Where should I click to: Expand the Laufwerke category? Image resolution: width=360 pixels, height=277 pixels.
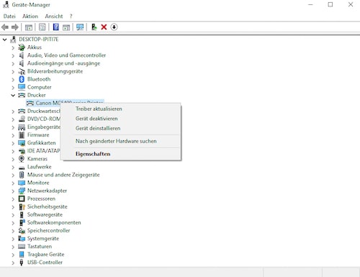(x=13, y=167)
